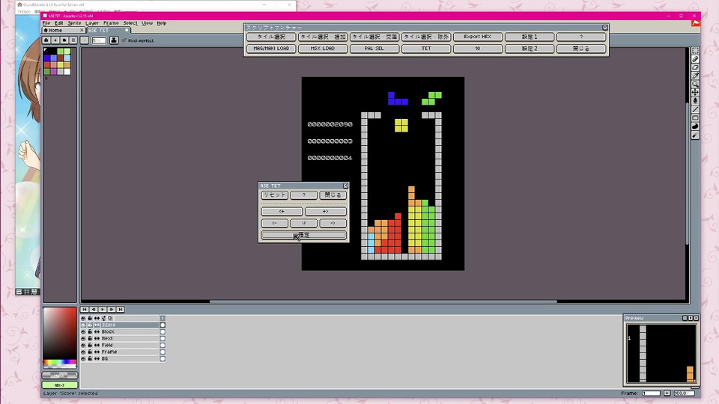Click the リセット button in ASE TET
This screenshot has height=404, width=719.
[x=274, y=195]
